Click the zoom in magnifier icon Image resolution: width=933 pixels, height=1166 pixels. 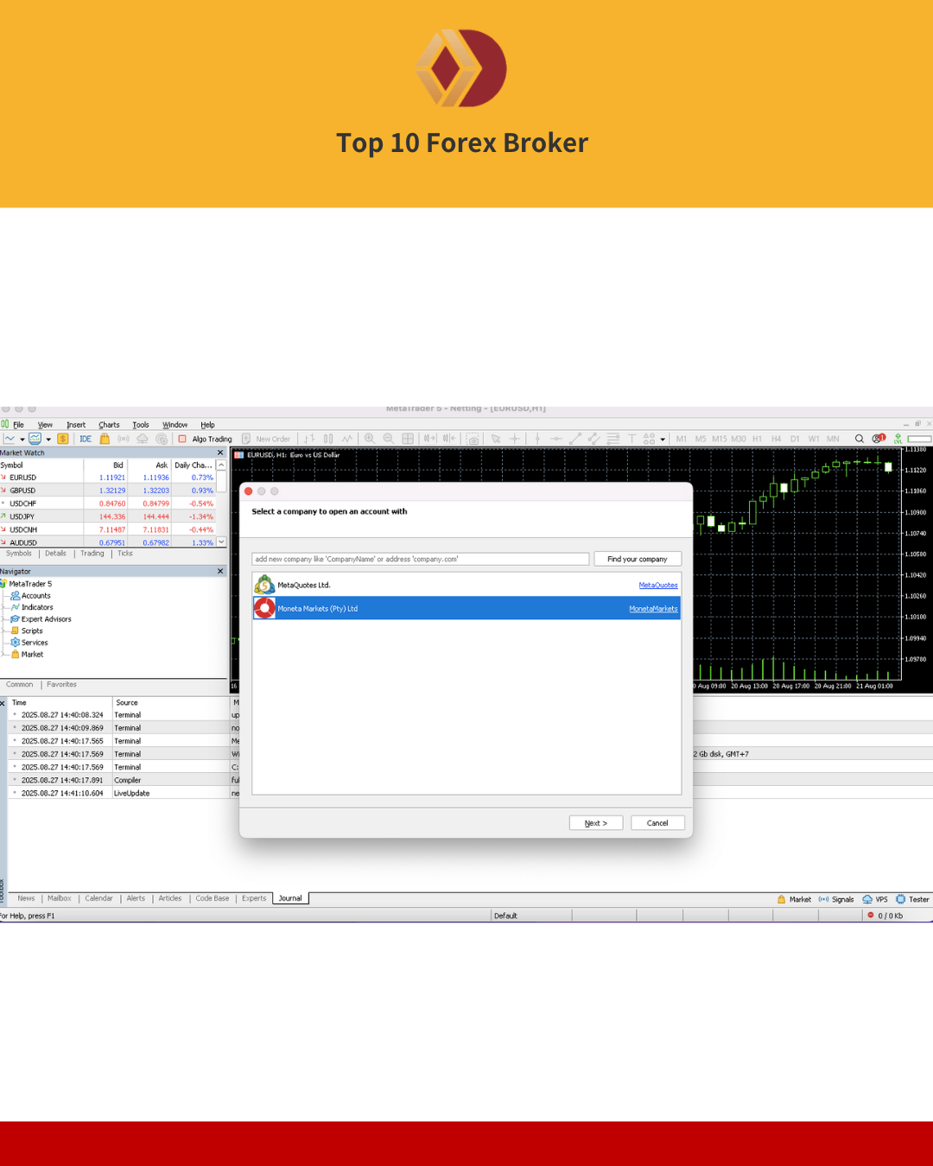click(370, 439)
